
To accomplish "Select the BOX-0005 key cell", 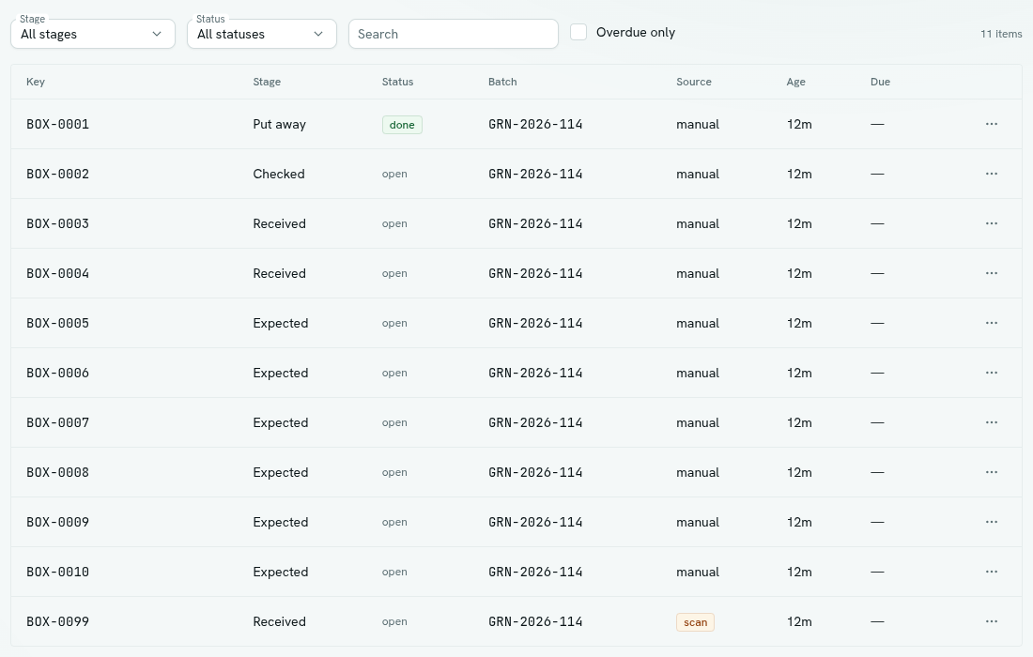I will coord(58,323).
